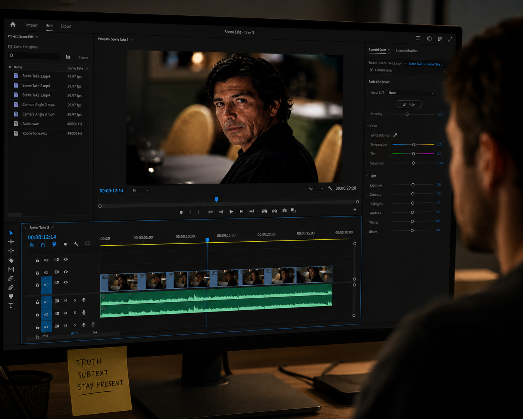Click the Play button
This screenshot has width=523, height=419.
[x=231, y=212]
